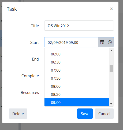The image size is (123, 130).
Task: Click the time list scroll down arrow
Action: pyautogui.click(x=111, y=104)
